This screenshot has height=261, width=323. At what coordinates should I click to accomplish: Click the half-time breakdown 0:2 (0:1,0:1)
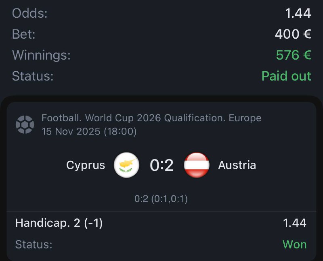[161, 199]
